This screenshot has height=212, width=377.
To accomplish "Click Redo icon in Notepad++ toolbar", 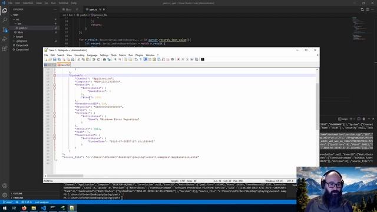I will [98, 59].
